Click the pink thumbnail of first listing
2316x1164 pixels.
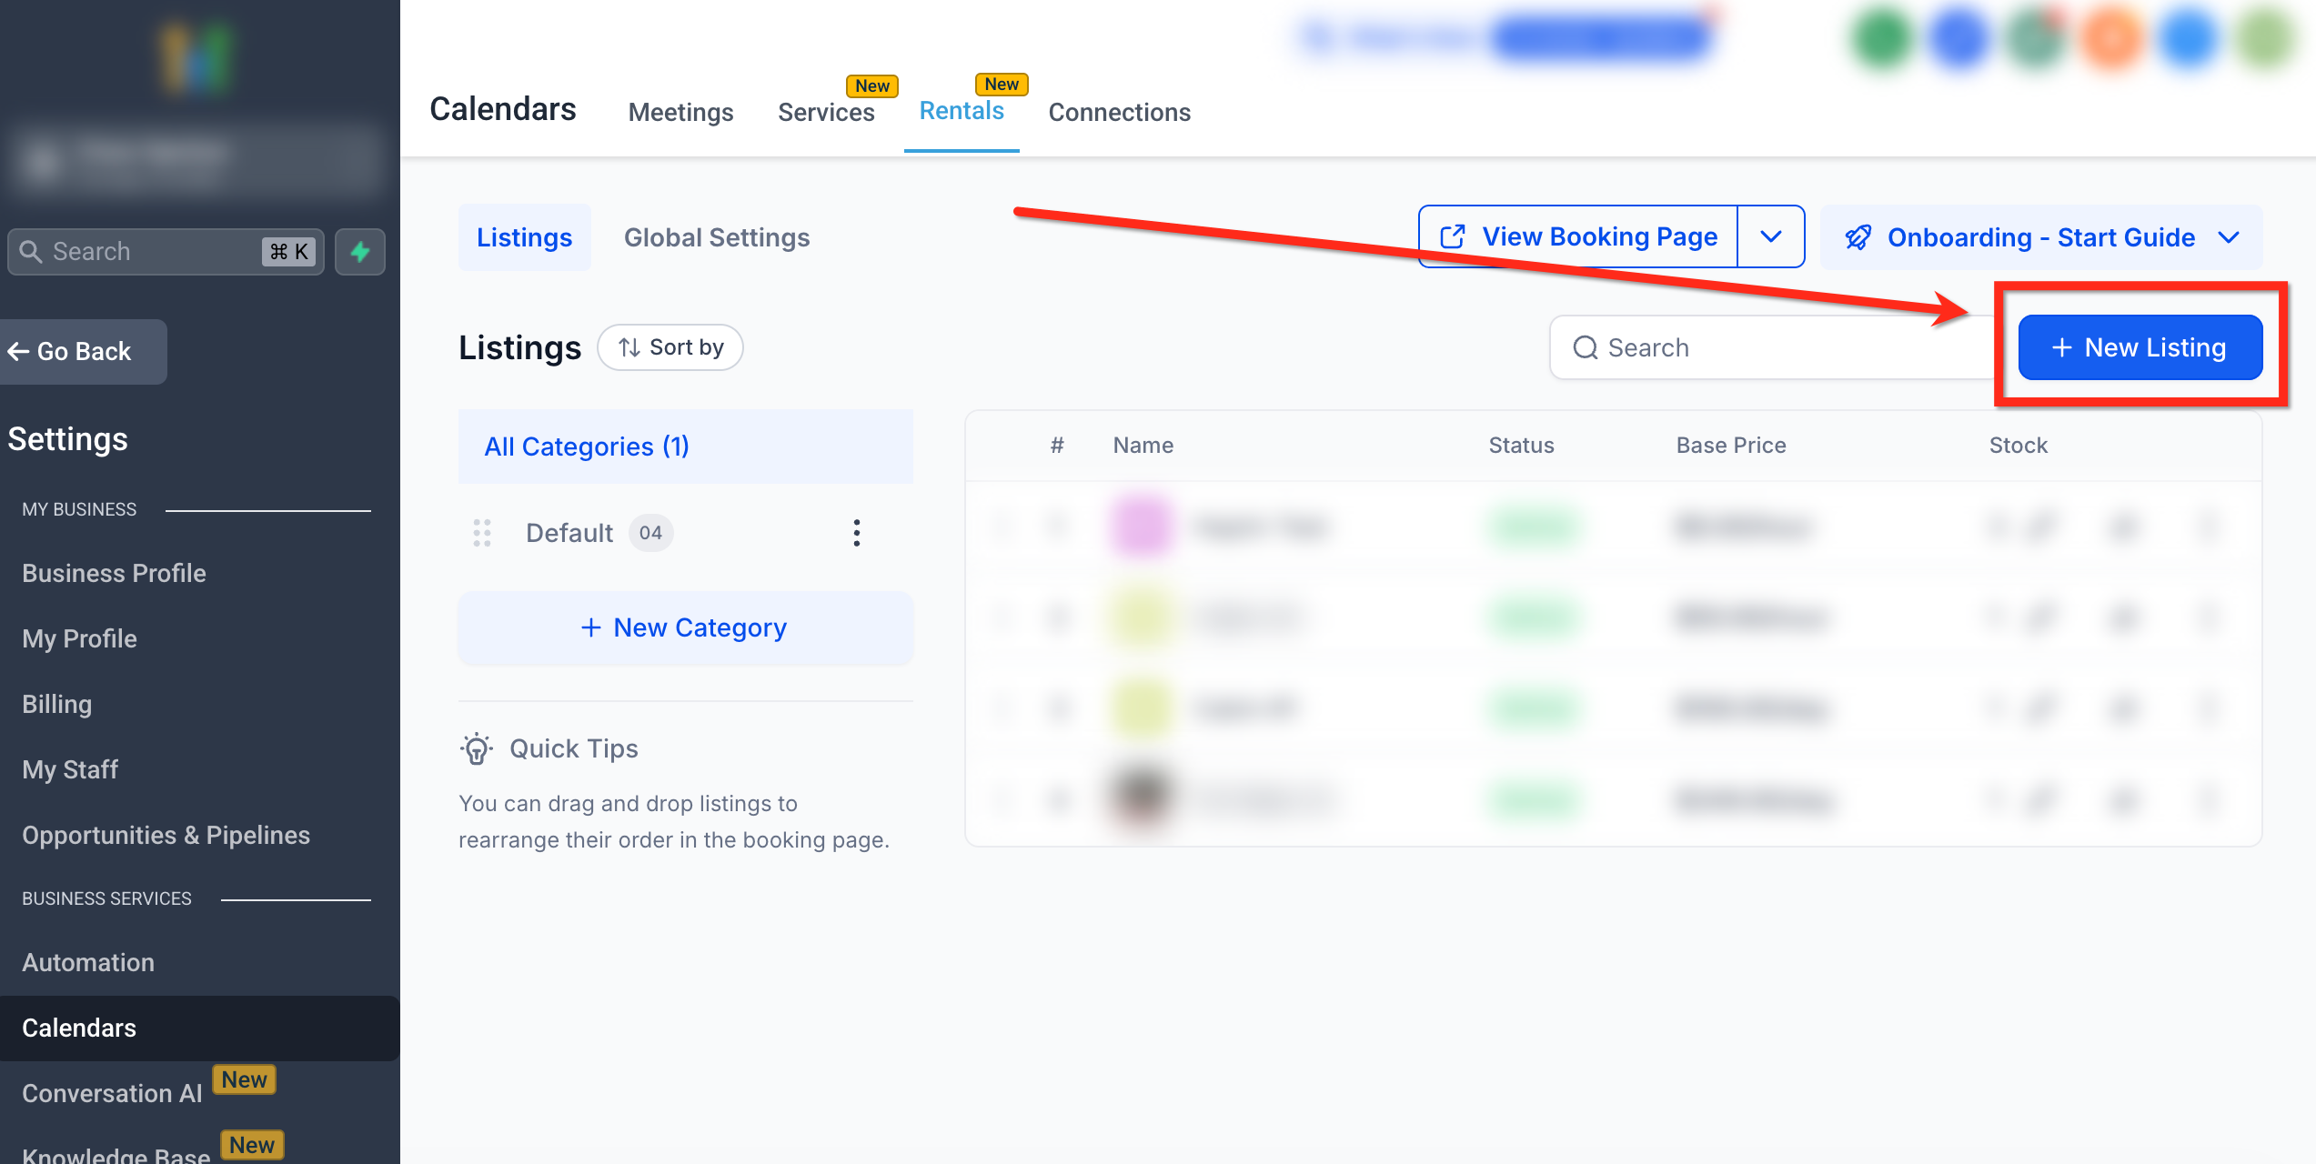(1141, 527)
